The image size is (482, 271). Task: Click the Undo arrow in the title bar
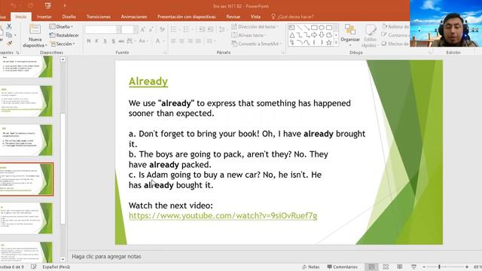pos(14,5)
